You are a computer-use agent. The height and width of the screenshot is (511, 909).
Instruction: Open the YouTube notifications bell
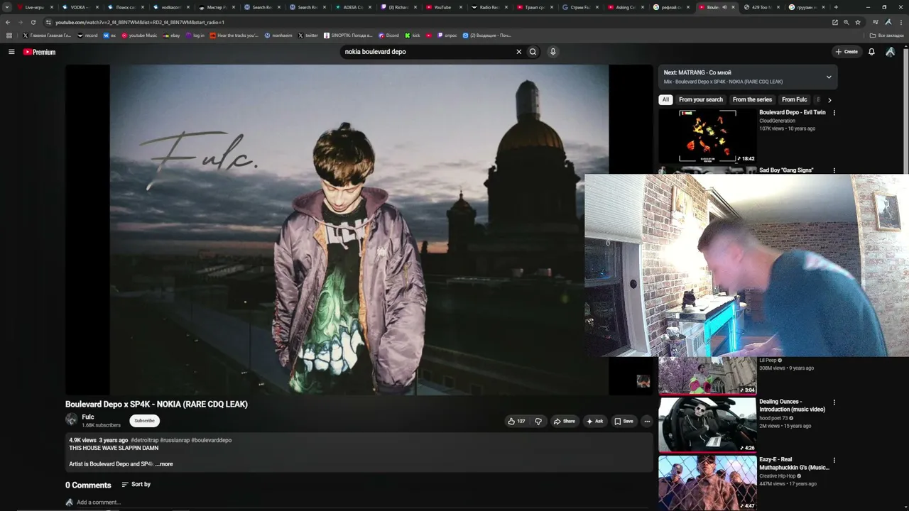tap(871, 52)
